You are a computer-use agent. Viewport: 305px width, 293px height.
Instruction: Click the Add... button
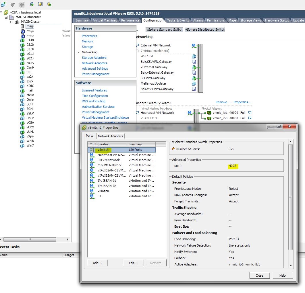click(97, 263)
